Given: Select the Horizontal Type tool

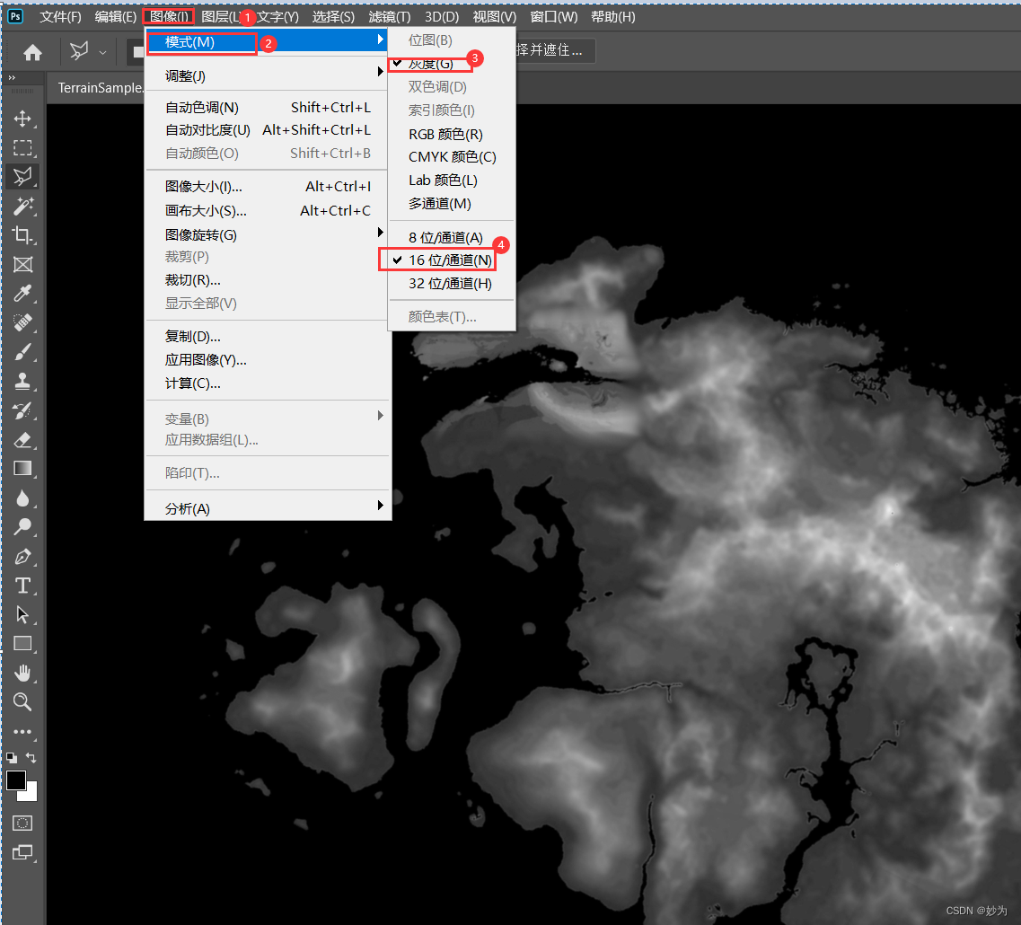Looking at the screenshot, I should [22, 586].
